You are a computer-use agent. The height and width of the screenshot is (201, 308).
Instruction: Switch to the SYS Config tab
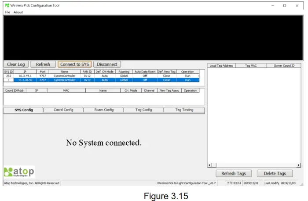coord(24,110)
